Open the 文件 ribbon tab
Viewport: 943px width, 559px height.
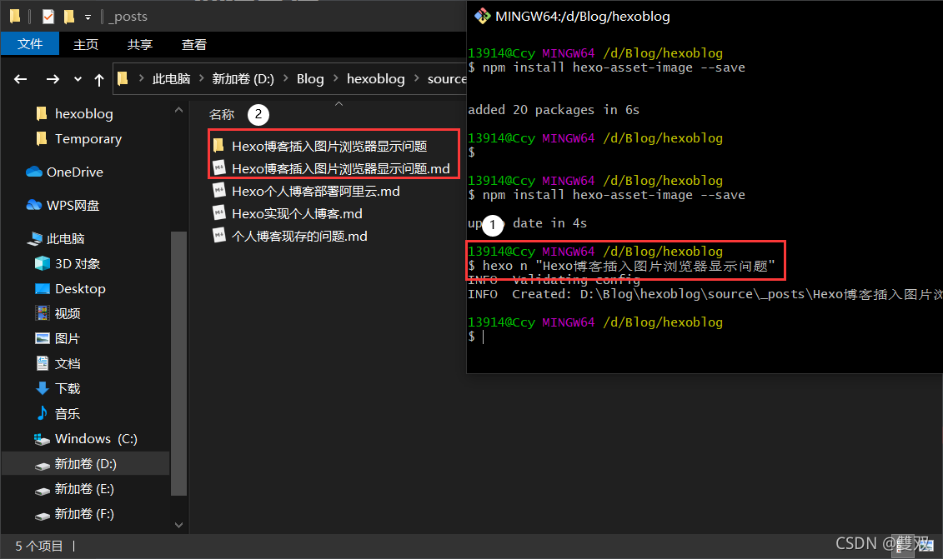pos(30,44)
